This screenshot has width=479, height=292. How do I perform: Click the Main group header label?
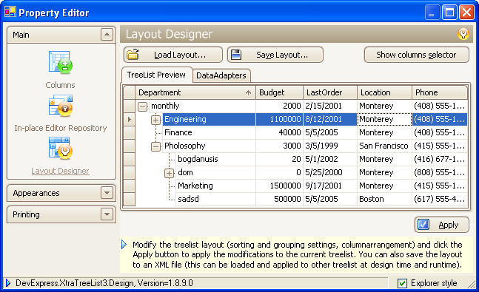21,35
